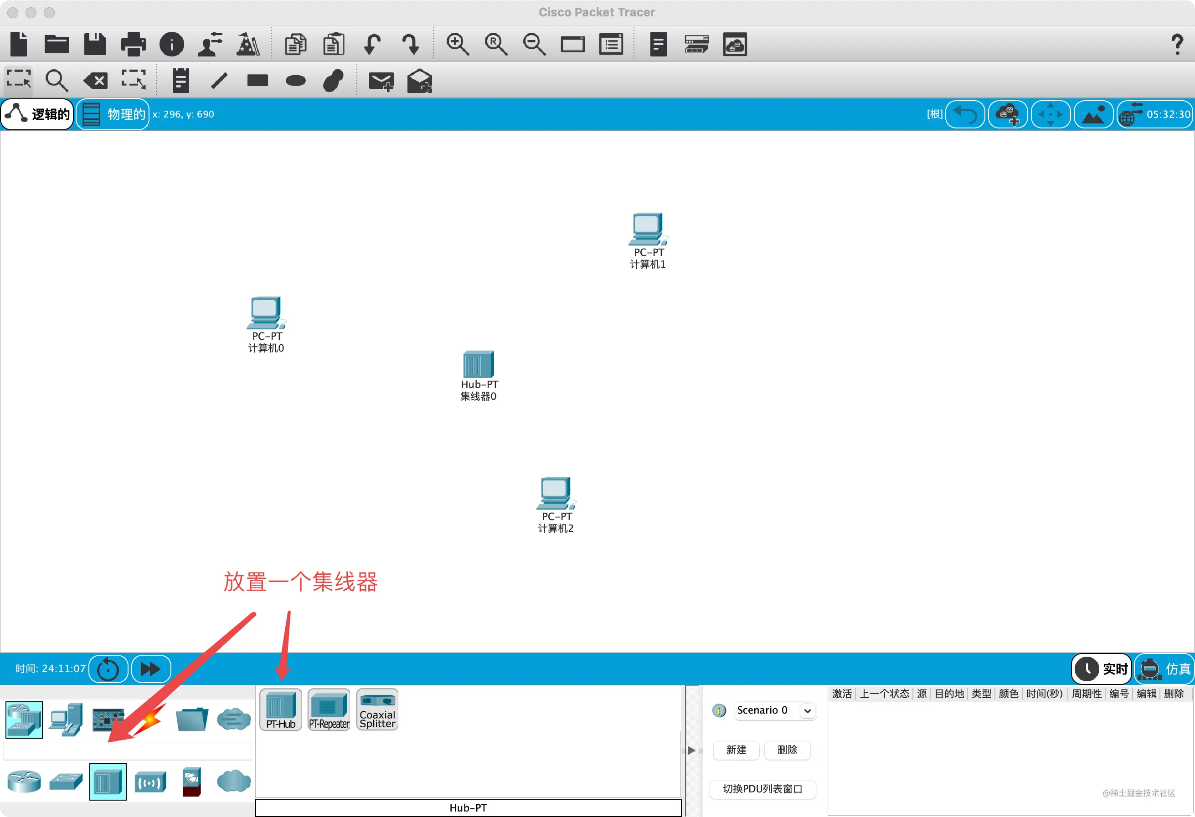Click the Copy icon
The height and width of the screenshot is (817, 1195).
tap(296, 44)
